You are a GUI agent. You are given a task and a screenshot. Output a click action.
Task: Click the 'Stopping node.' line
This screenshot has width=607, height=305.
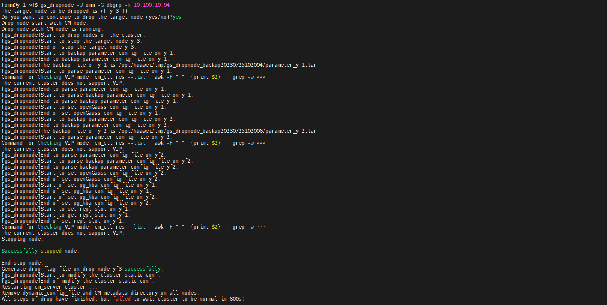23,239
